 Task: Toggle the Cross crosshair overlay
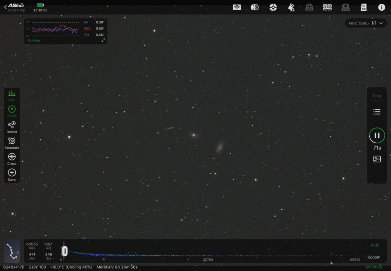(12, 159)
